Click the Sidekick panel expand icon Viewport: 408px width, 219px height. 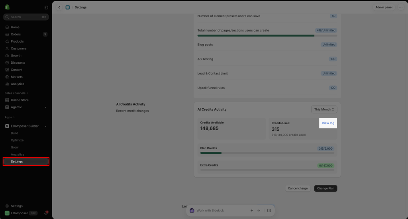click(x=269, y=210)
